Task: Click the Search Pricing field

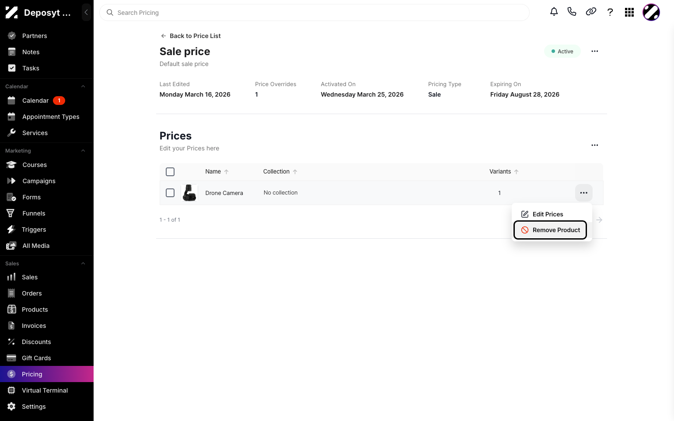Action: click(x=314, y=13)
